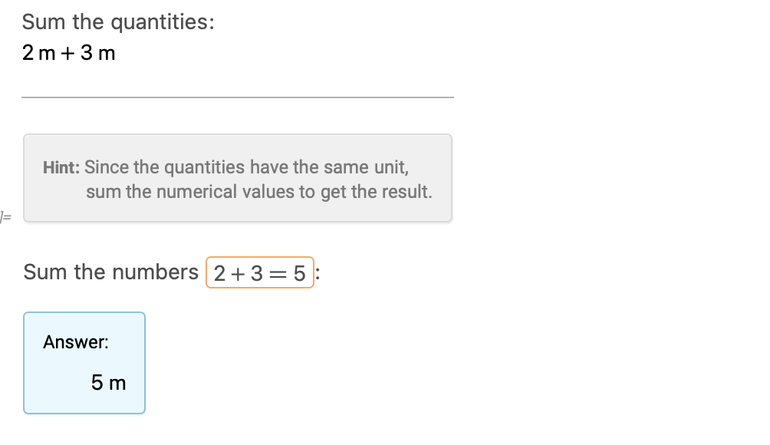Image resolution: width=770 pixels, height=445 pixels.
Task: Click the cell output marker at the left edge
Action: [x=5, y=216]
